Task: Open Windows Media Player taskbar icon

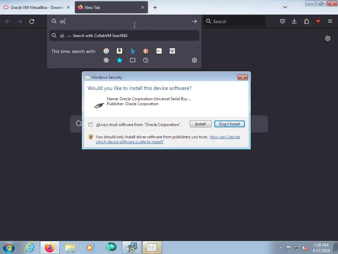Action: [x=90, y=247]
